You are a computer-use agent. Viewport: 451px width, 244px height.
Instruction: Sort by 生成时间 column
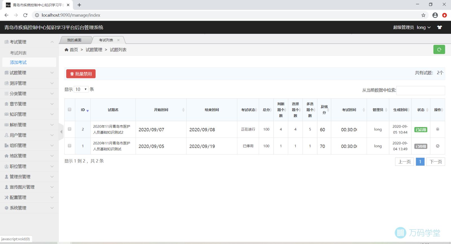(400, 110)
